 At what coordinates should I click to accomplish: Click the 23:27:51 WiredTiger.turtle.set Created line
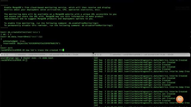(x=135, y=78)
